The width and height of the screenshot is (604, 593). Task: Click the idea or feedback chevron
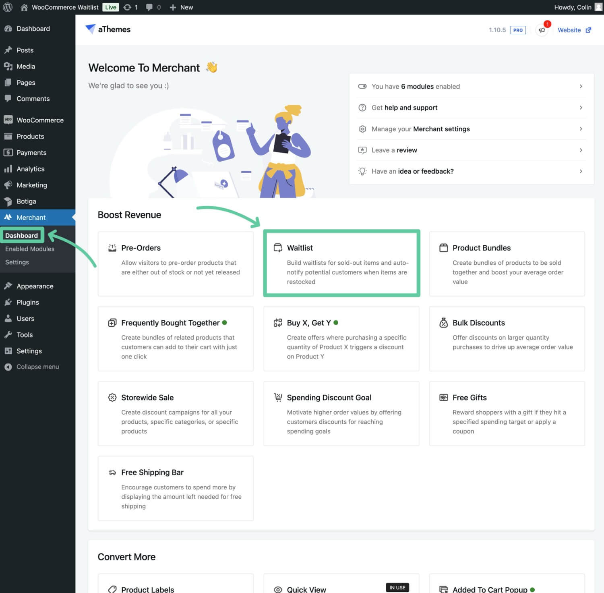point(581,171)
